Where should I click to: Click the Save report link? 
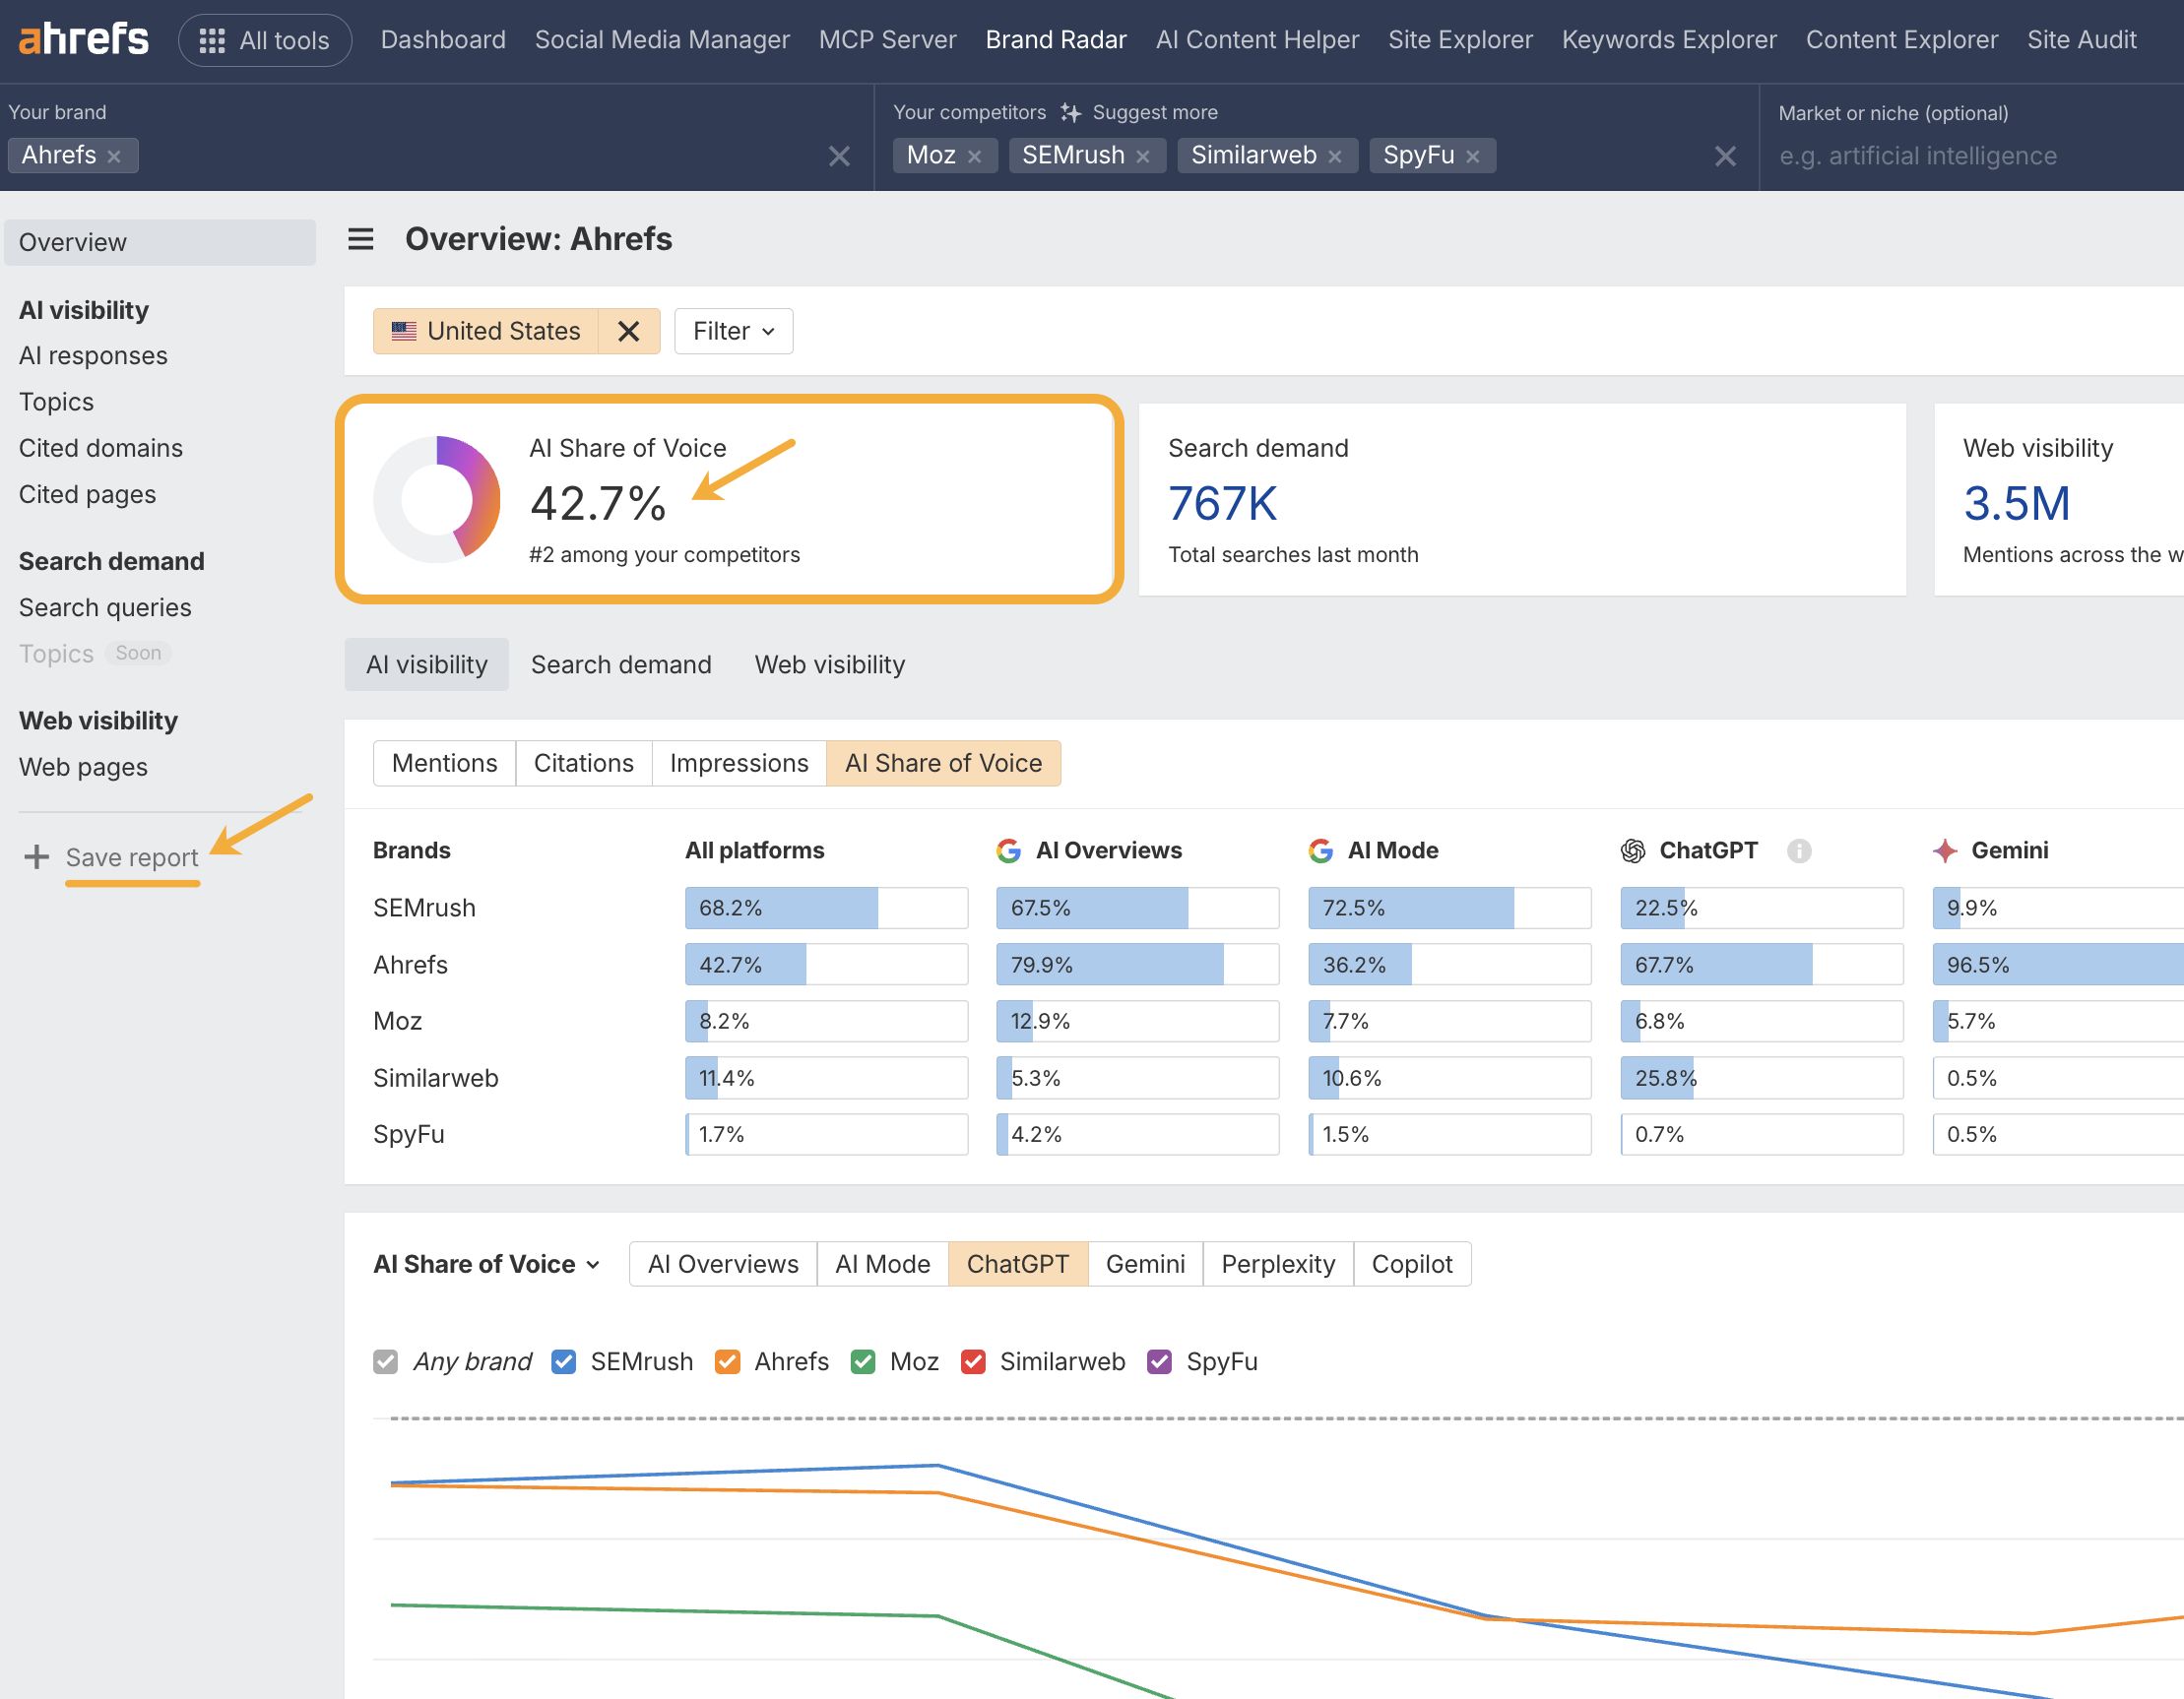coord(131,856)
